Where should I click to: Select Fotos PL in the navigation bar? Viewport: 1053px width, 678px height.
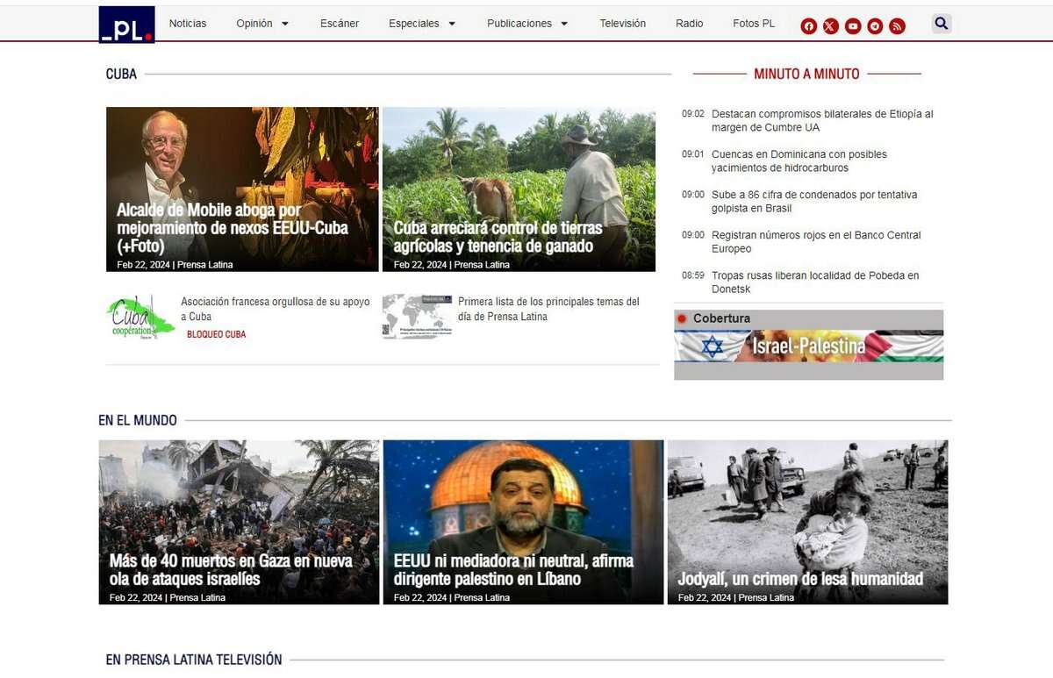(x=754, y=24)
